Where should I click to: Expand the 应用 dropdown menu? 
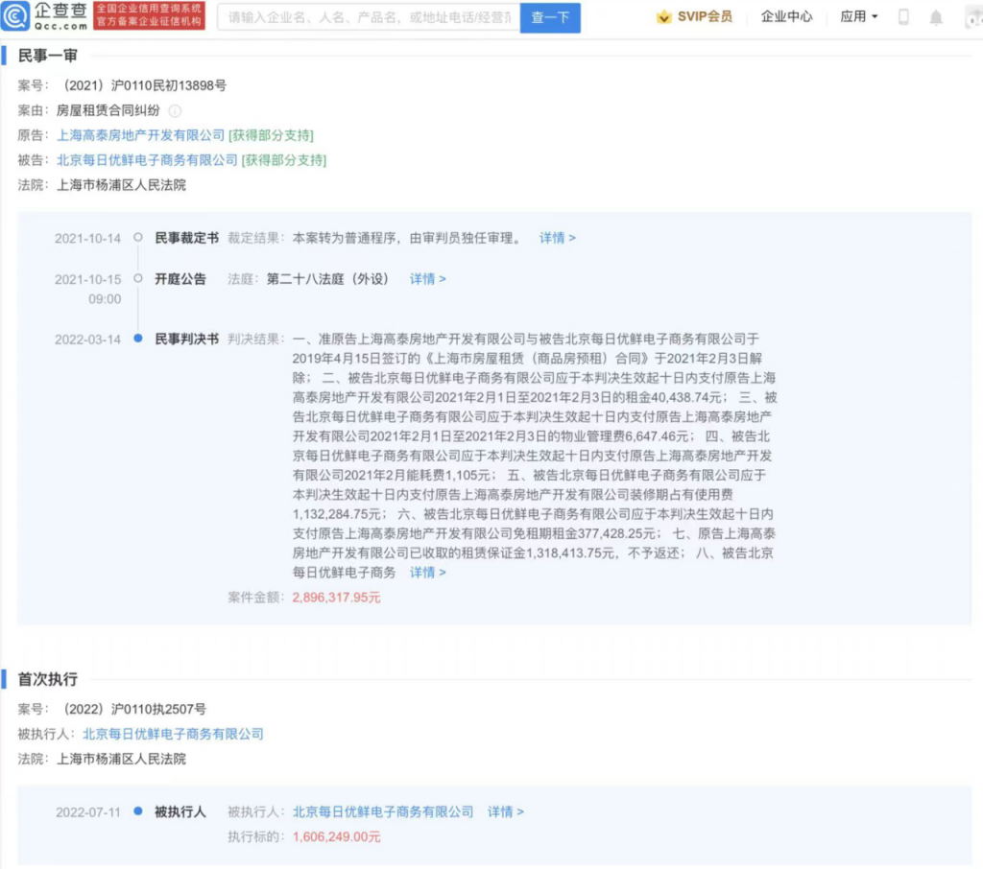[x=858, y=17]
